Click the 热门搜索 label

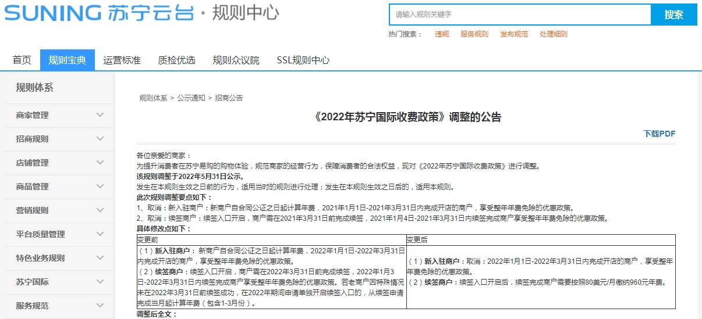(406, 34)
